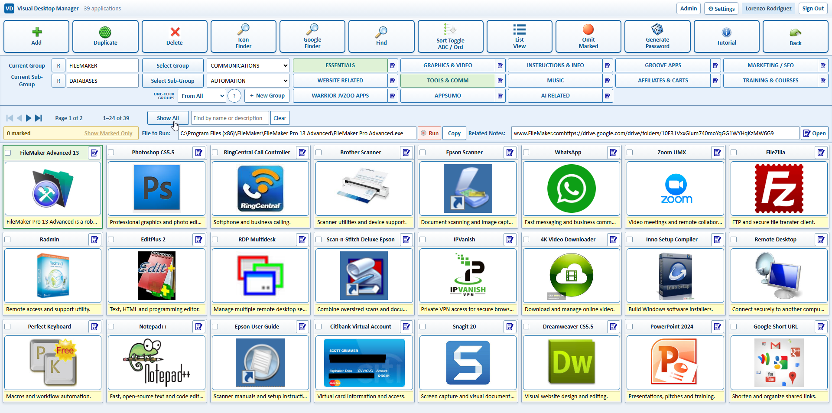Click the Show All button
832x413 pixels.
168,118
